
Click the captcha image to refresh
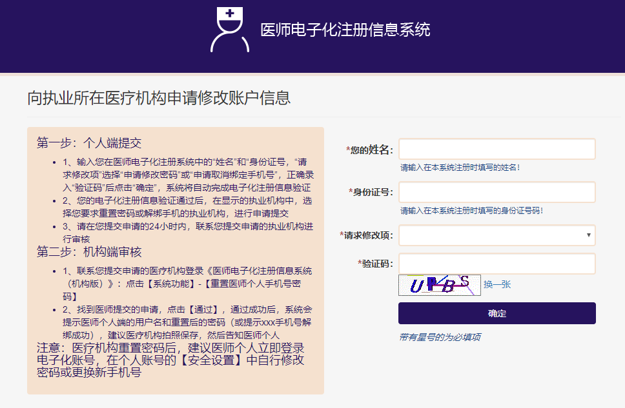[439, 285]
